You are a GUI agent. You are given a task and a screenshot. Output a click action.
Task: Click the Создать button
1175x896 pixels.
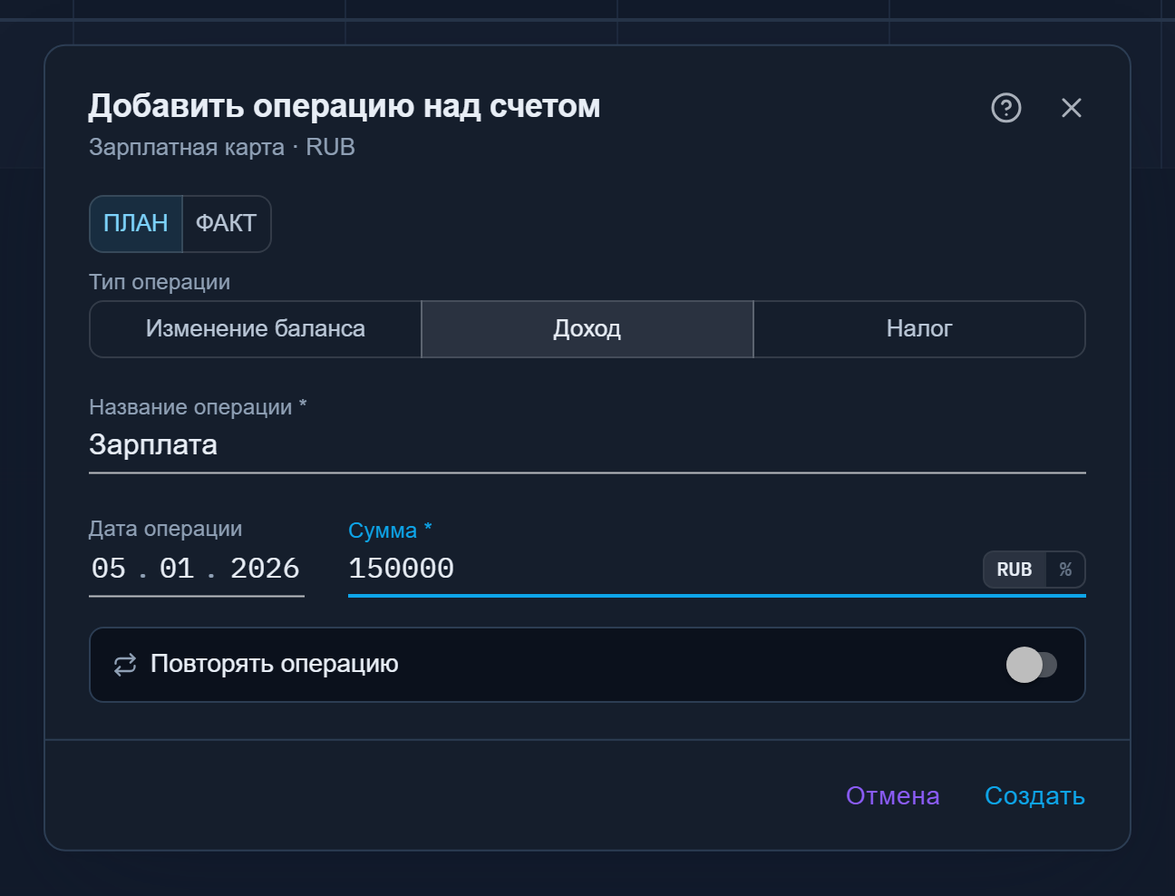(1034, 796)
